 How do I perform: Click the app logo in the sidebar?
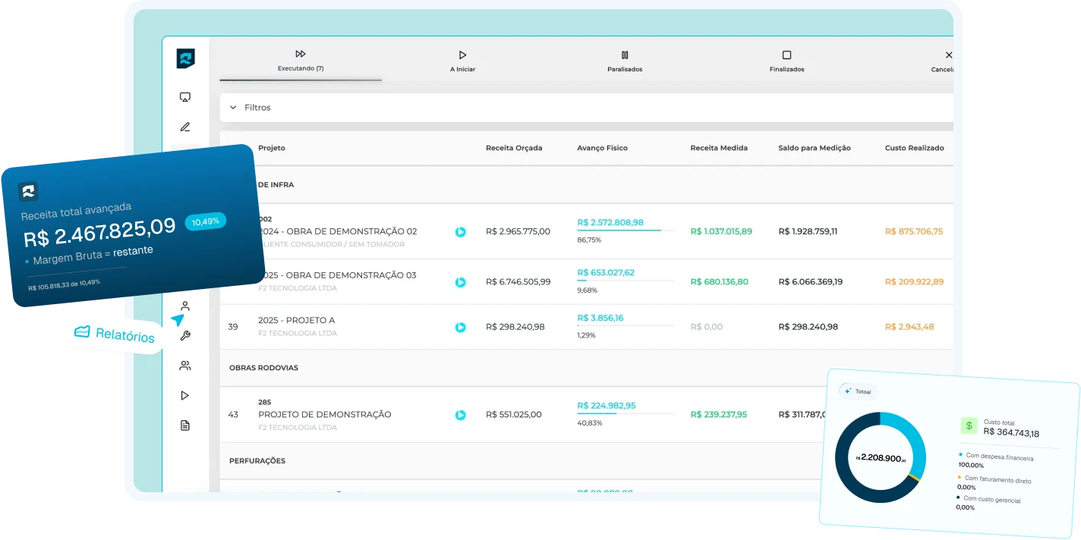(185, 58)
